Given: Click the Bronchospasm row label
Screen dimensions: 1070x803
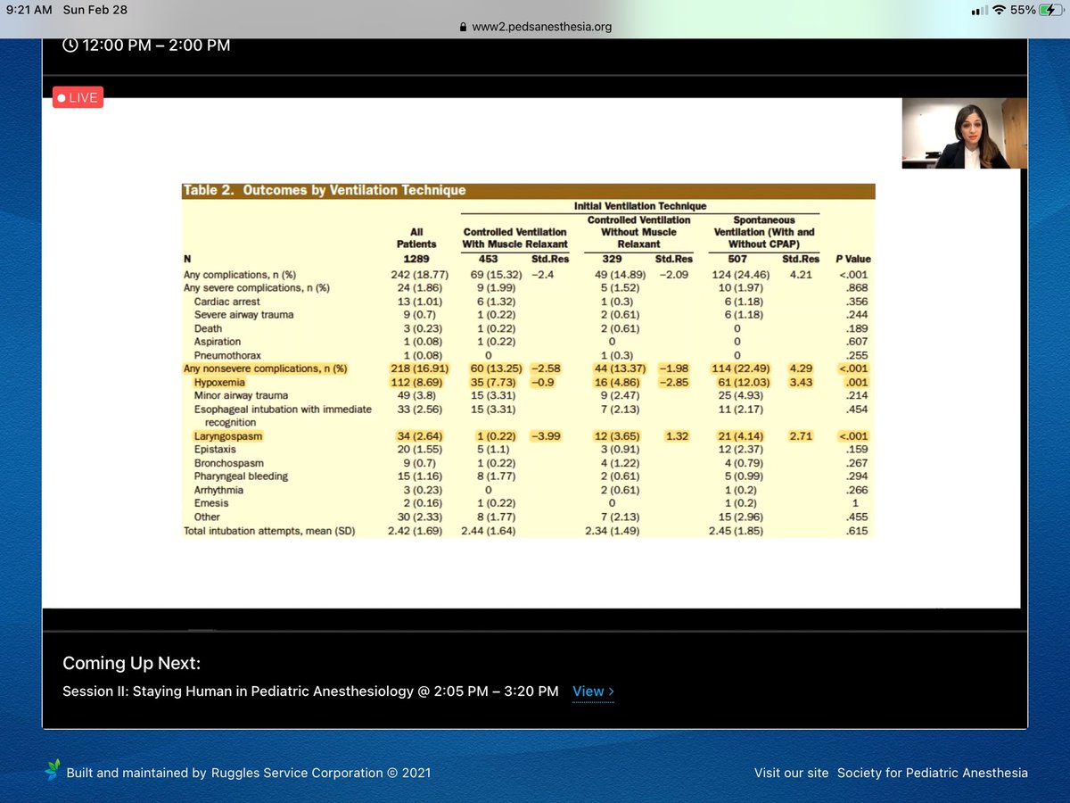Looking at the screenshot, I should click(228, 463).
